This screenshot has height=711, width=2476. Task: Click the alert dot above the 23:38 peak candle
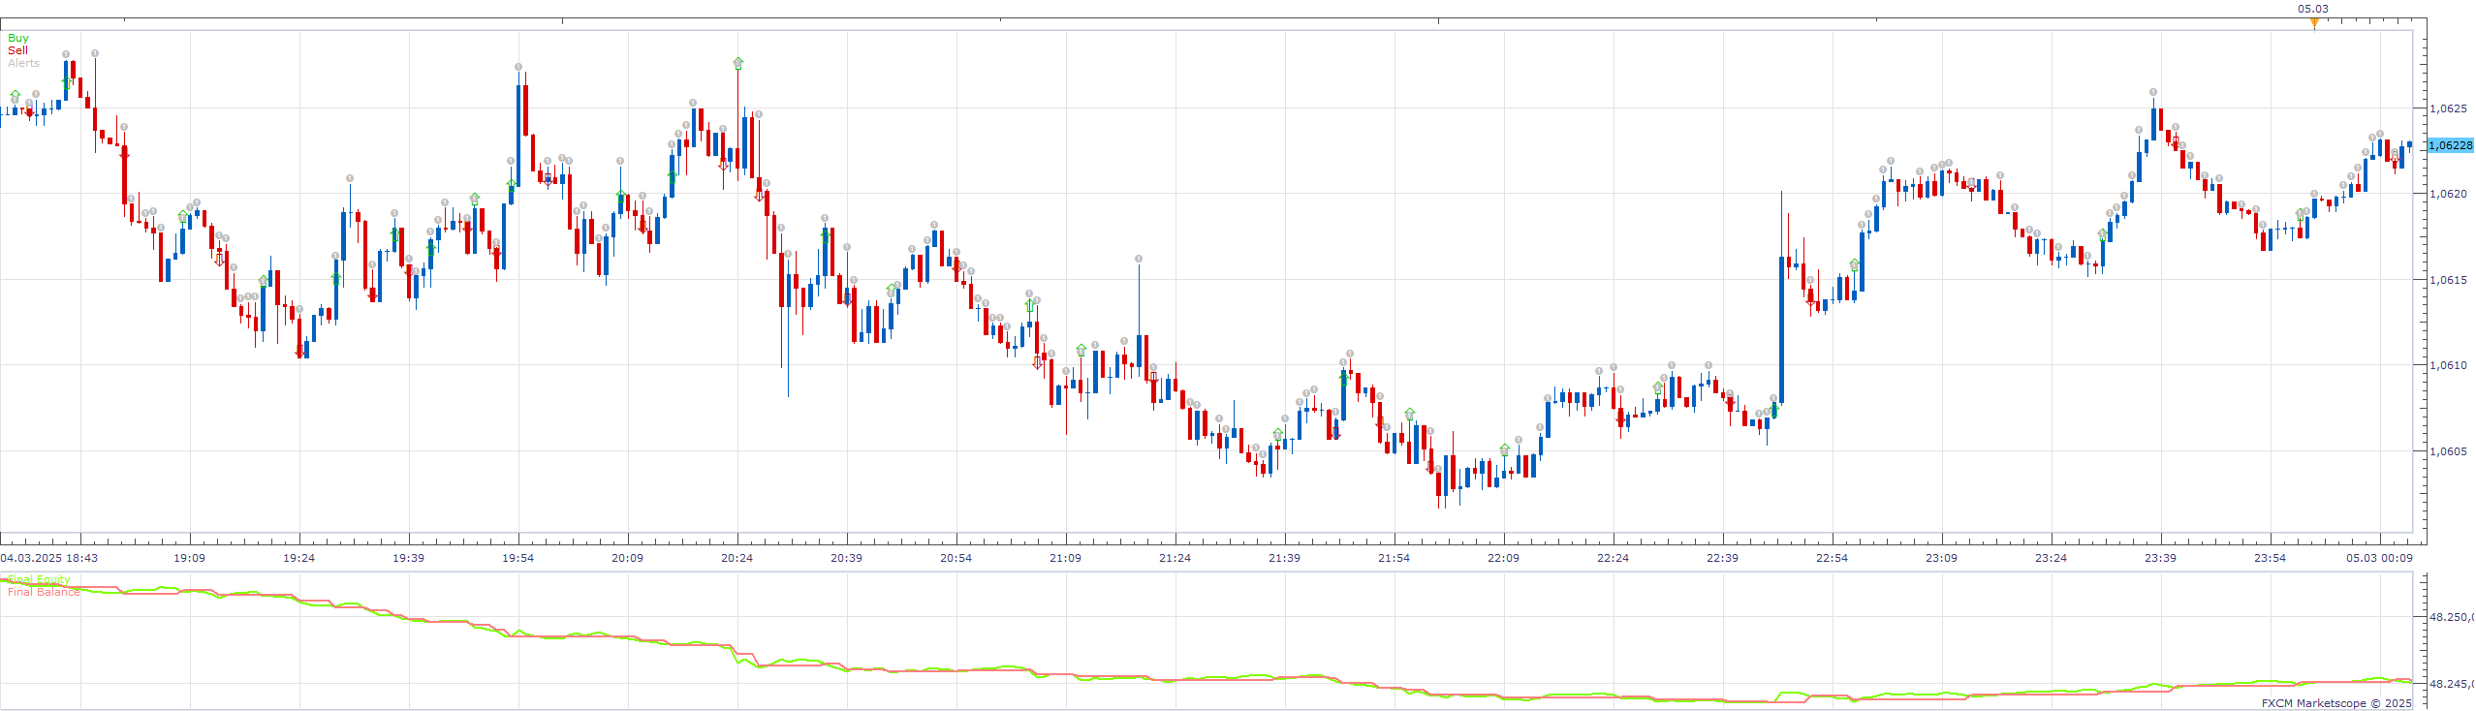pyautogui.click(x=2153, y=92)
